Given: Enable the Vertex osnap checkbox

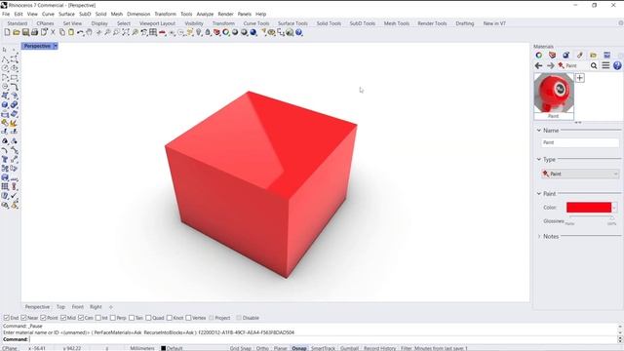Looking at the screenshot, I should tap(188, 318).
